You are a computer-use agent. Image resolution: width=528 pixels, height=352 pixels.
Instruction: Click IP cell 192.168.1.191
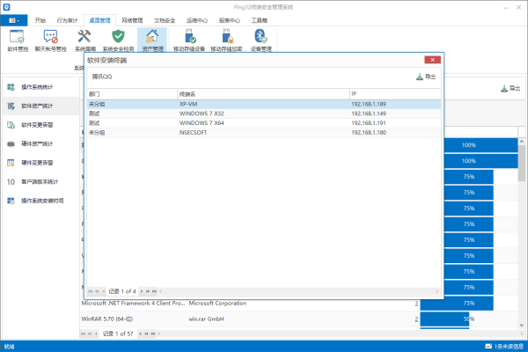(x=369, y=123)
